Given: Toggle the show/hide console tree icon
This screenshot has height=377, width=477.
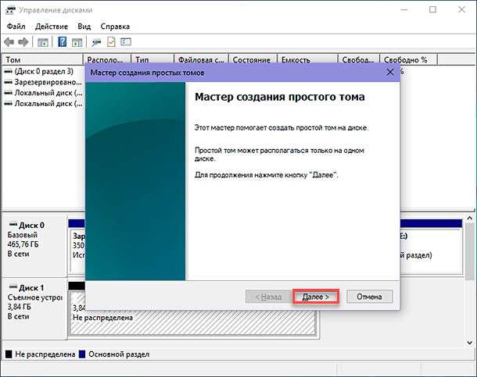Looking at the screenshot, I should 43,42.
